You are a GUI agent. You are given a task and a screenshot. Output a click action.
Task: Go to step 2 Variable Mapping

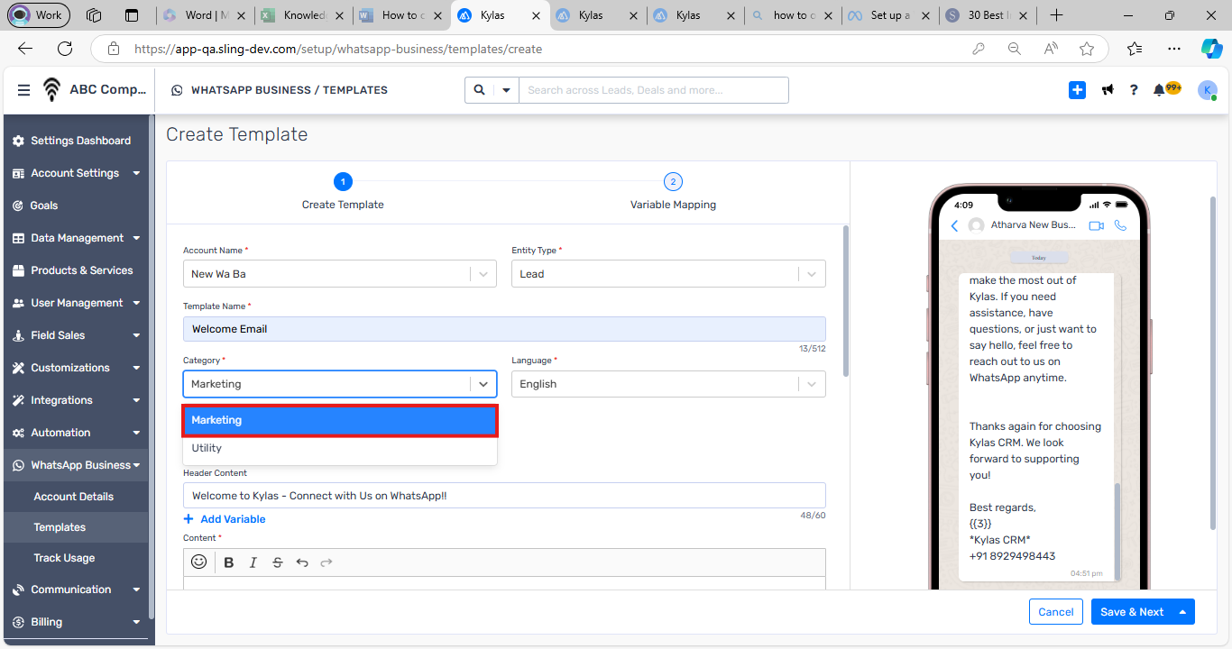tap(673, 192)
